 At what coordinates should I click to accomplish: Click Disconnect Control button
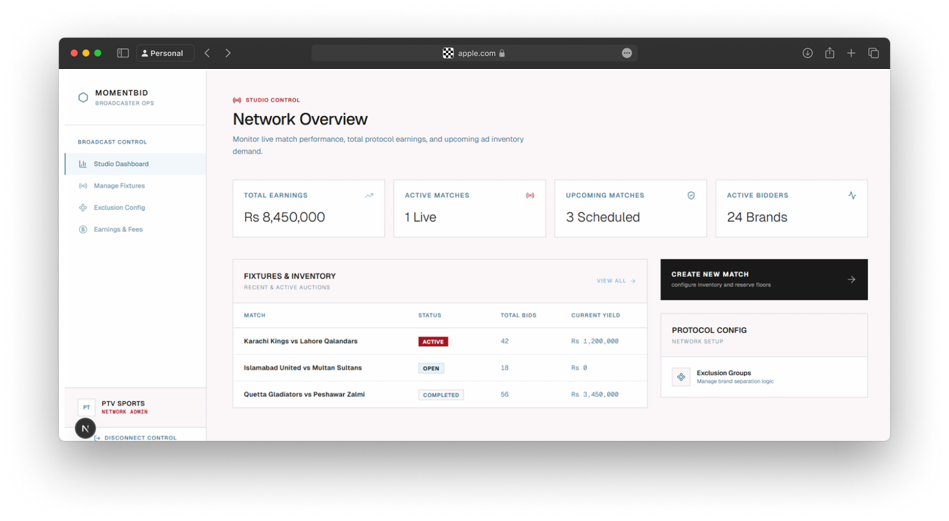(x=135, y=438)
